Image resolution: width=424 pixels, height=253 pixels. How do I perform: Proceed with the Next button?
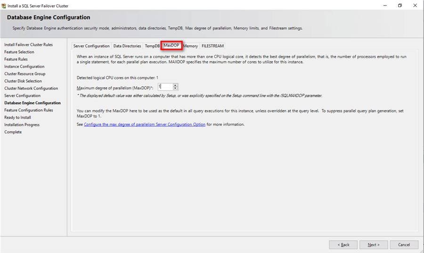tap(374, 245)
